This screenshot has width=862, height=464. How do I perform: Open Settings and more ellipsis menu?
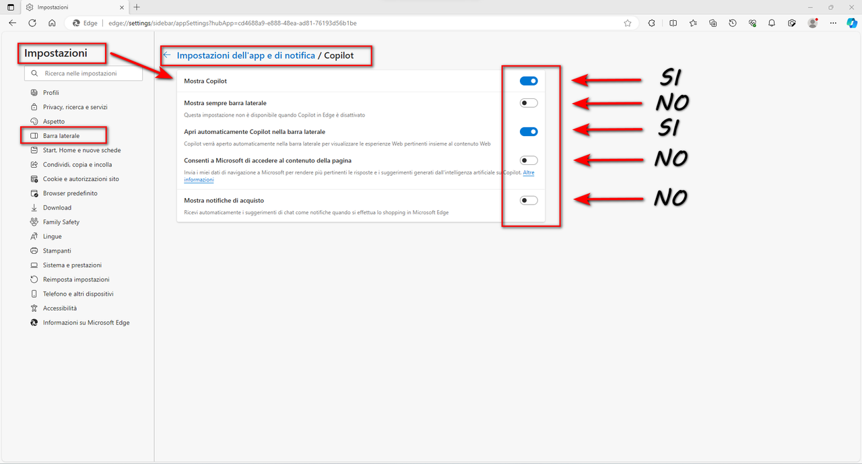click(832, 23)
